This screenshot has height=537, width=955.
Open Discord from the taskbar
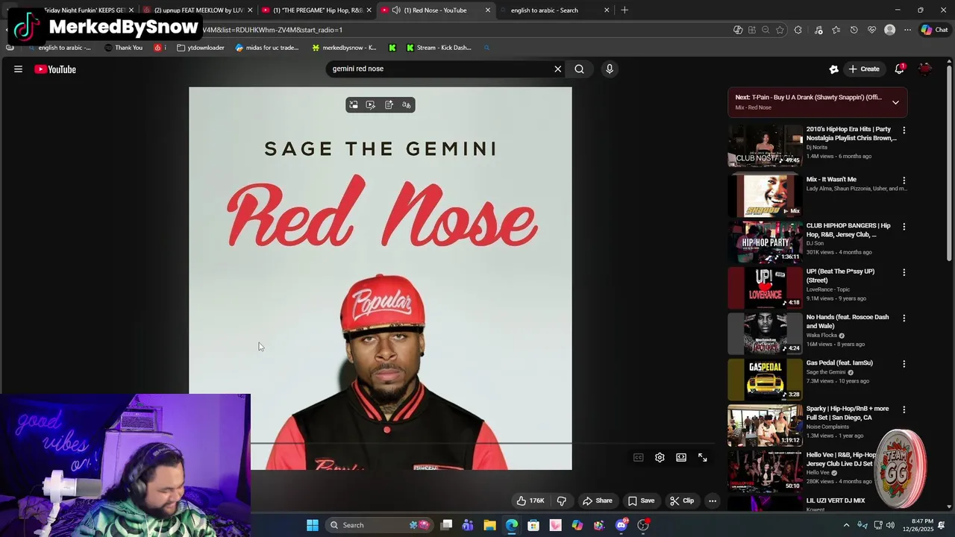[621, 525]
